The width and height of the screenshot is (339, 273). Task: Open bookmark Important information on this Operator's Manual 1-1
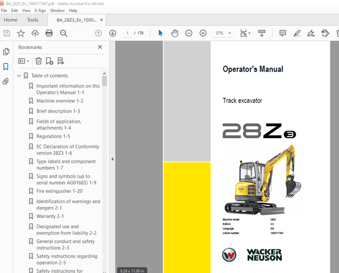(68, 89)
